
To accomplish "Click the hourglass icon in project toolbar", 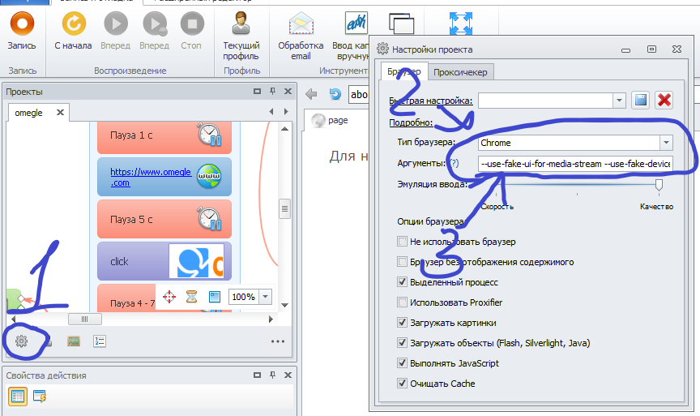I will (x=191, y=297).
